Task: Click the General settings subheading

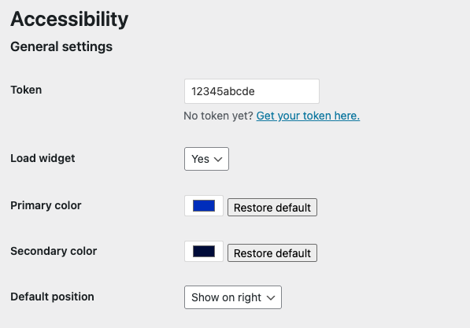Action: (x=61, y=46)
